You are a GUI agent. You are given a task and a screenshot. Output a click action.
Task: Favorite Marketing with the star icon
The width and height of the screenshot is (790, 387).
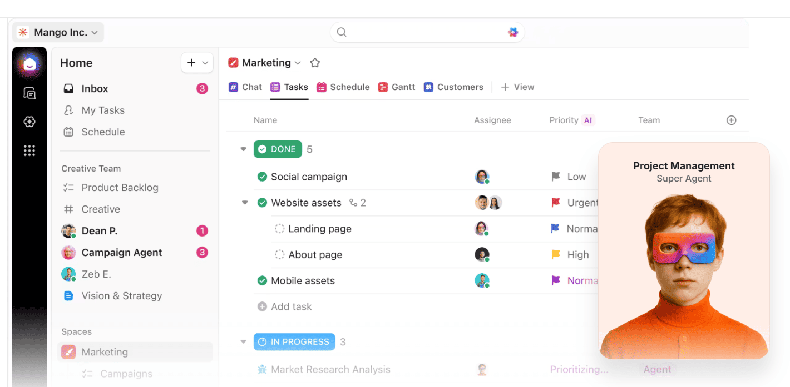[x=315, y=63]
